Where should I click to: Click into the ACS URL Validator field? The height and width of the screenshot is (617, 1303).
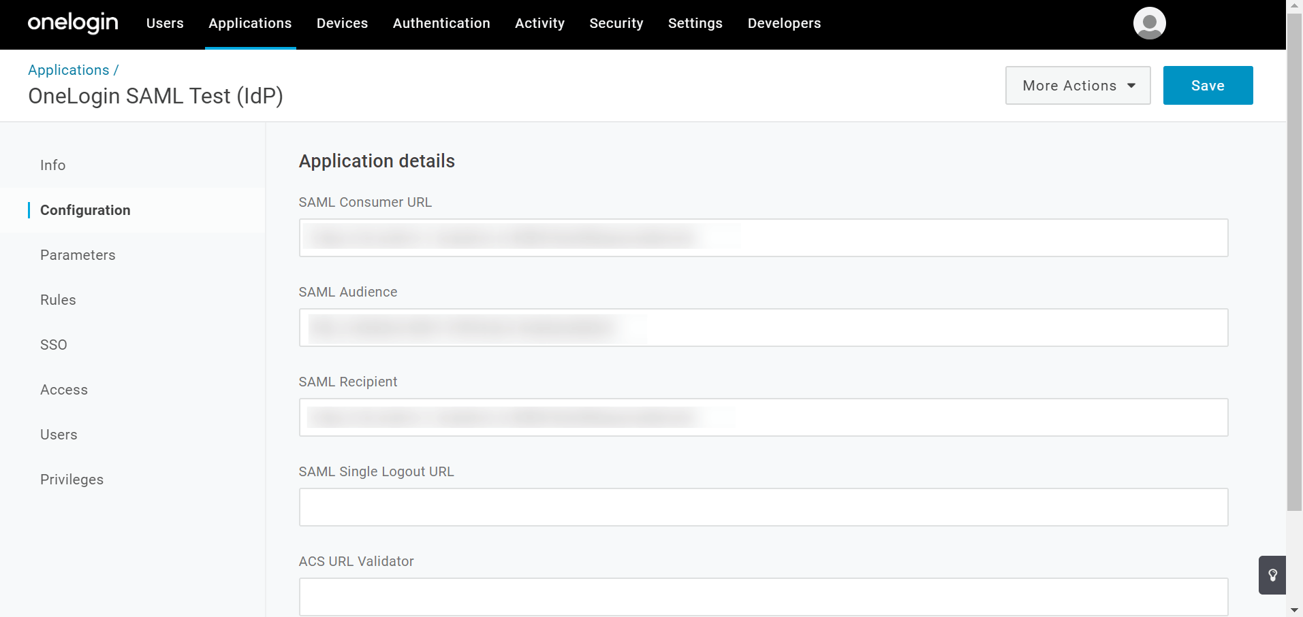763,597
